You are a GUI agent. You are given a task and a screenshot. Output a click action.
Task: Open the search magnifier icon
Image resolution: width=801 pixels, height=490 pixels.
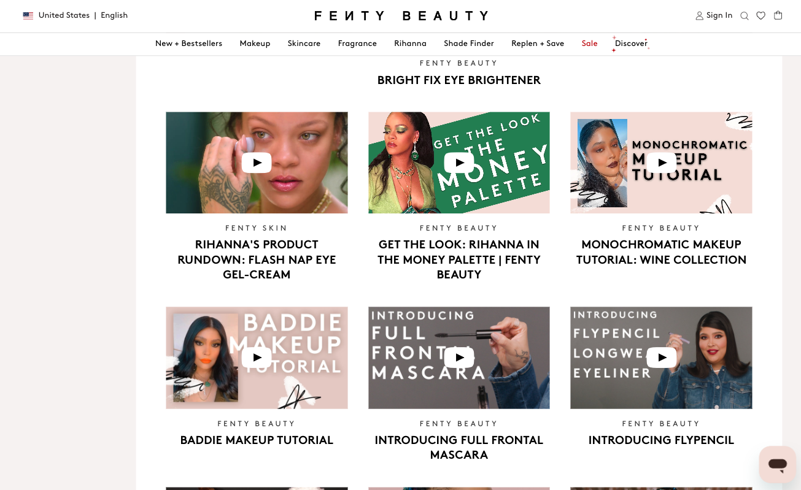pyautogui.click(x=744, y=16)
